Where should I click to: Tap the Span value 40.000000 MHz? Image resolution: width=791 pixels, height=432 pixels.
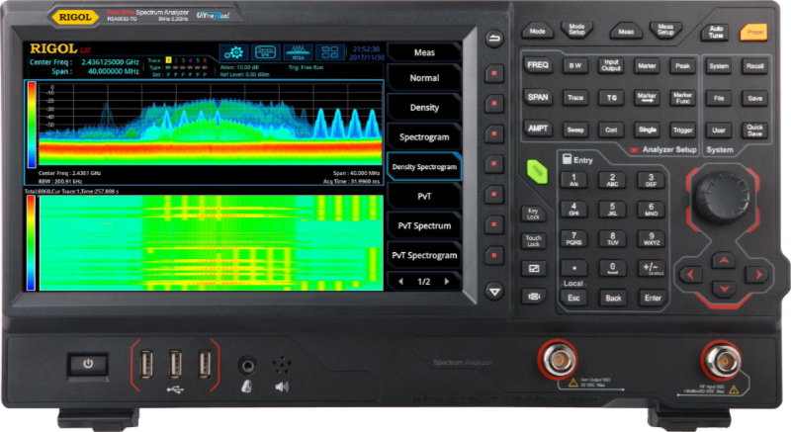(114, 71)
